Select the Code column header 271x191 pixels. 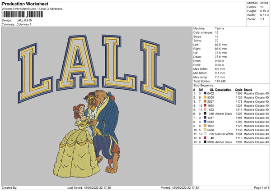tap(238, 90)
